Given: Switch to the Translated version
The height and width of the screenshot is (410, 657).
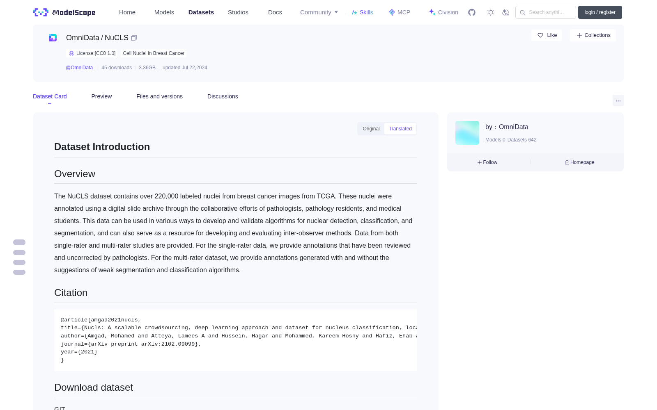Looking at the screenshot, I should [x=400, y=129].
